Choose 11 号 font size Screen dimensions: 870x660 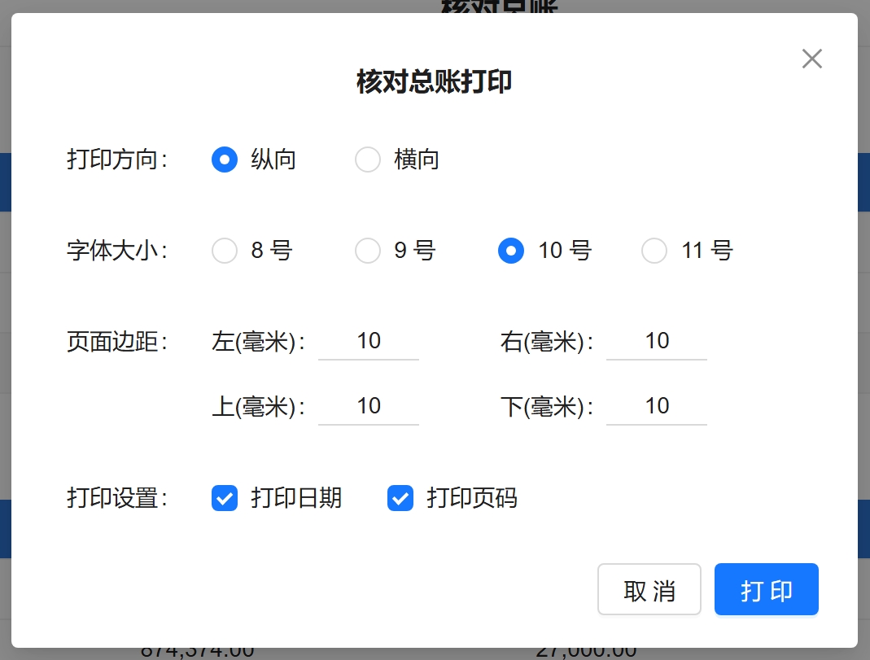click(654, 251)
